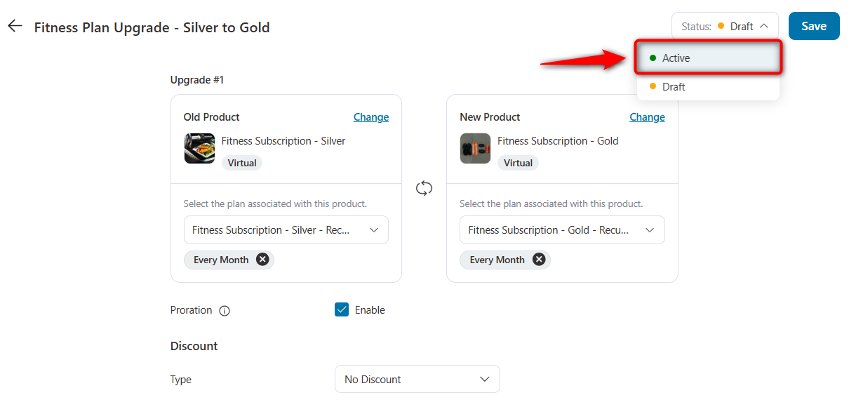849x407 pixels.
Task: Click the back arrow icon
Action: tap(14, 25)
